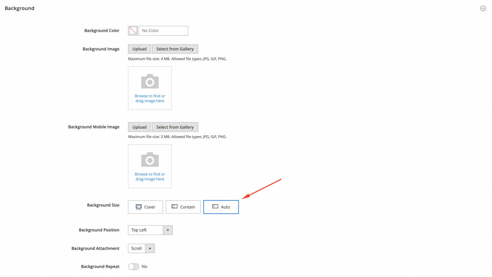Click the No Color background swatch
Image resolution: width=492 pixels, height=277 pixels.
(x=133, y=30)
